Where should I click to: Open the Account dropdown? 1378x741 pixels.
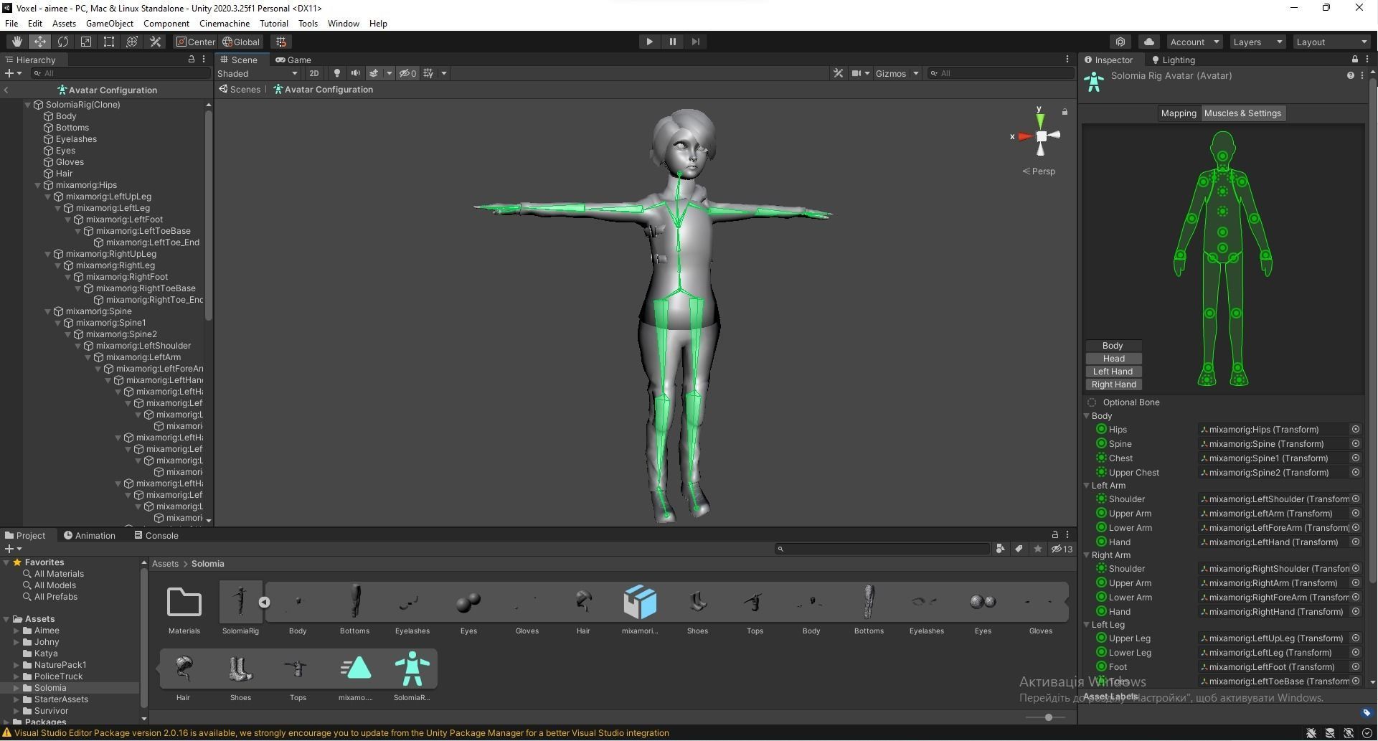point(1194,42)
